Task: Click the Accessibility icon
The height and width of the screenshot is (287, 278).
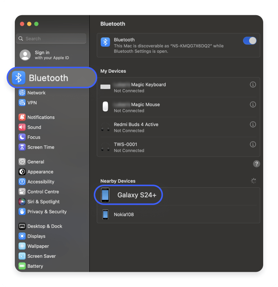Action: pyautogui.click(x=22, y=182)
